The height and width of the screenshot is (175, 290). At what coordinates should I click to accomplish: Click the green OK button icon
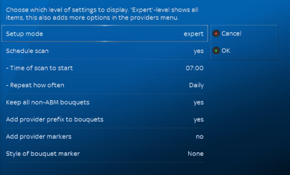(216, 51)
